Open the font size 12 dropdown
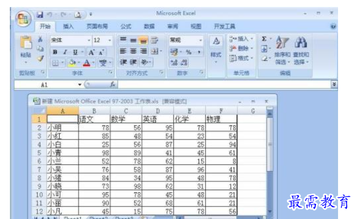Screen dimensions: 355x219 coord(109,40)
